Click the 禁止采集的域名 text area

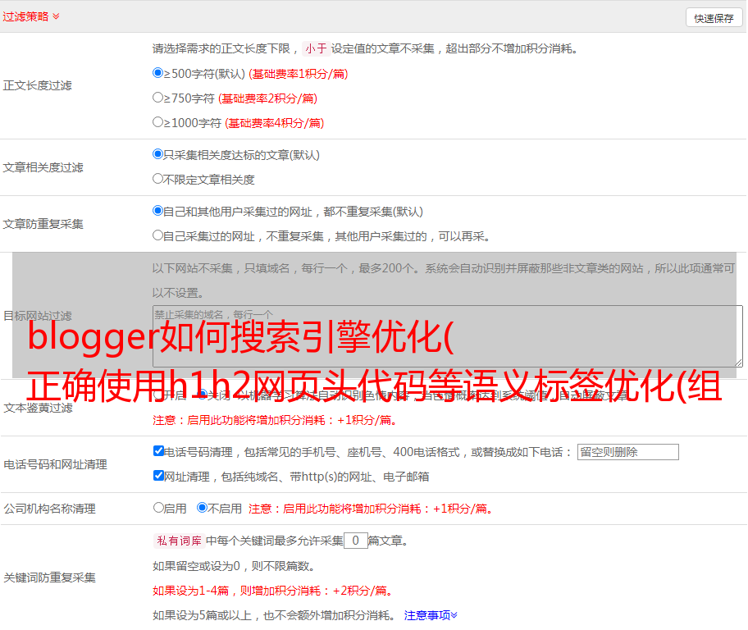[447, 336]
